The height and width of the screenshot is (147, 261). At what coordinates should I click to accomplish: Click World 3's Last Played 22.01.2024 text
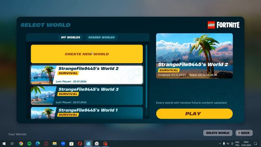click(x=71, y=102)
